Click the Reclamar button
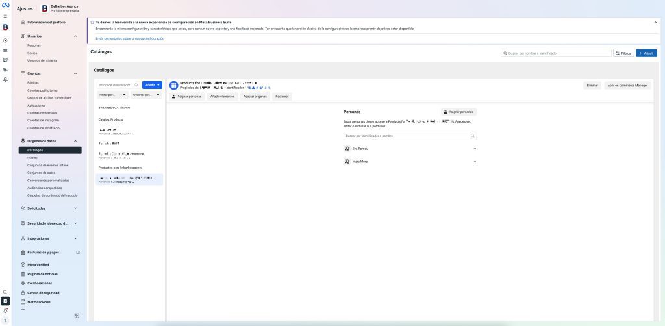665x326 pixels. pos(282,97)
